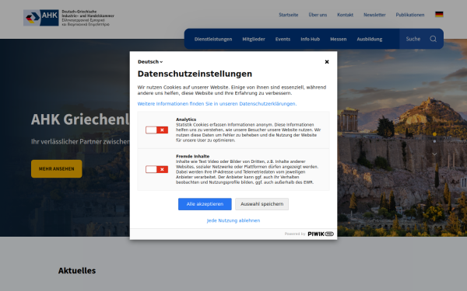Toggle the Analytics cookie switch

(156, 130)
